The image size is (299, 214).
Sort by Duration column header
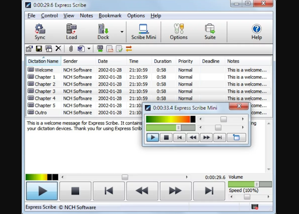click(x=164, y=61)
